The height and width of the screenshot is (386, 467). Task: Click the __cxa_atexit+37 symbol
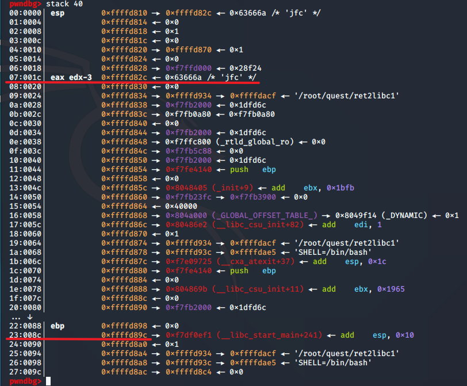[255, 262]
